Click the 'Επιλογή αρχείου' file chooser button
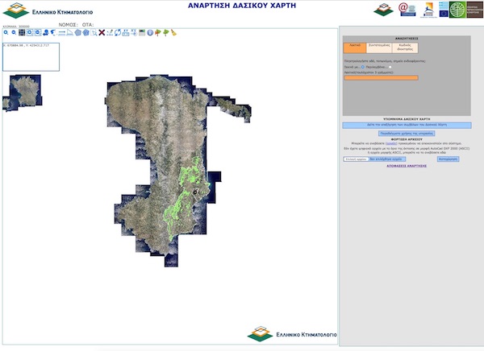The image size is (484, 351). [355, 159]
